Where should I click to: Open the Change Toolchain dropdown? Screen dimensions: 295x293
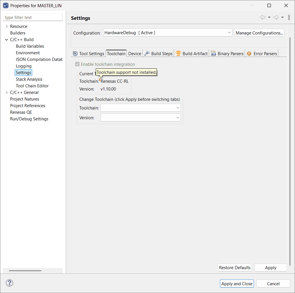[x=141, y=108]
